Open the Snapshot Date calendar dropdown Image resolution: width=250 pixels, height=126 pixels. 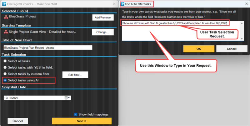coord(67,98)
